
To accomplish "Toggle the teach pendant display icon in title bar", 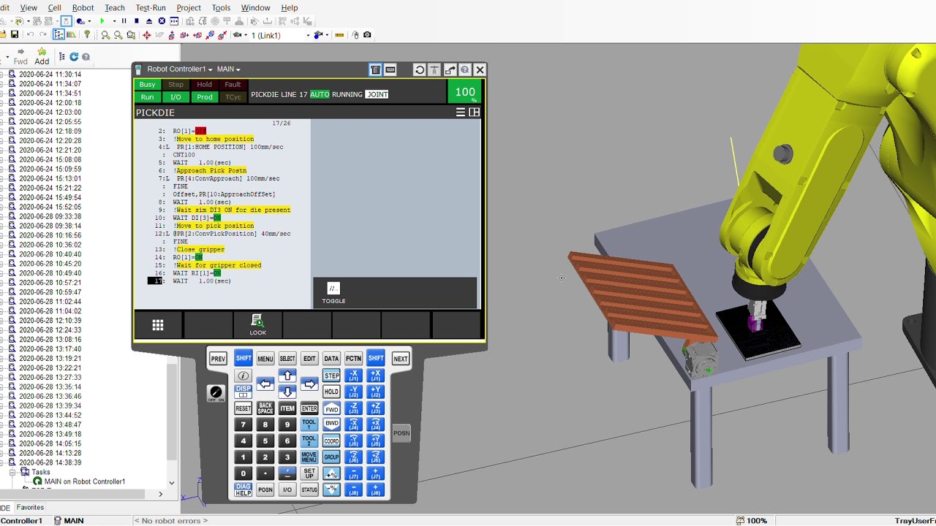I will (375, 69).
